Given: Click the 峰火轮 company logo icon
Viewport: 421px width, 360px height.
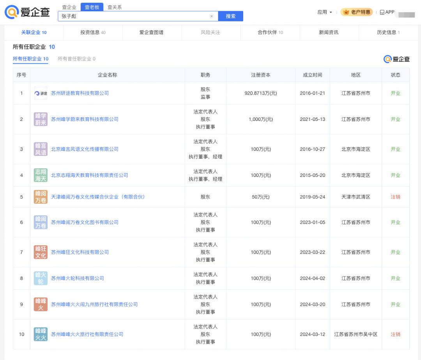Looking at the screenshot, I should (x=41, y=278).
